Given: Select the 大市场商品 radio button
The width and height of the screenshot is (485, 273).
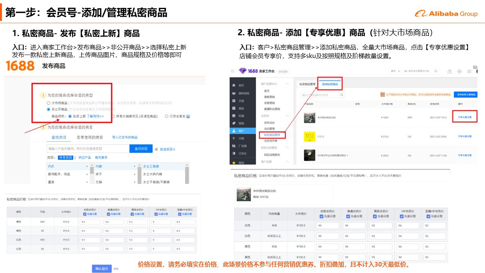Looking at the screenshot, I should [x=48, y=103].
